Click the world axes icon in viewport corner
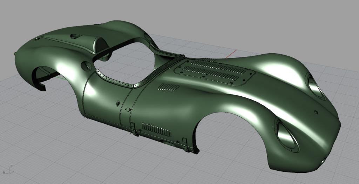The height and width of the screenshot is (184, 359). [8, 170]
